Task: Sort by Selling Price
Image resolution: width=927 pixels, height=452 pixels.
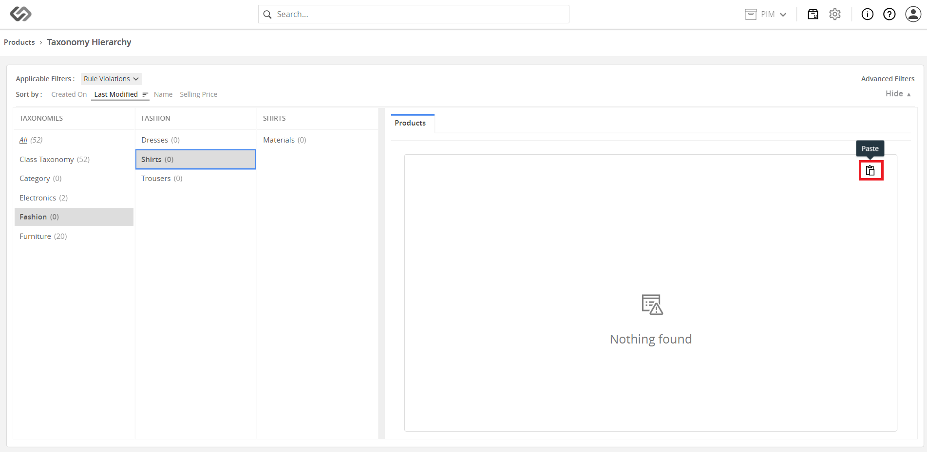Action: tap(198, 94)
